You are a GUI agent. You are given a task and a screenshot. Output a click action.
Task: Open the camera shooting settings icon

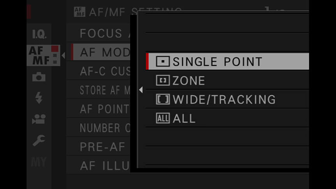pyautogui.click(x=39, y=77)
